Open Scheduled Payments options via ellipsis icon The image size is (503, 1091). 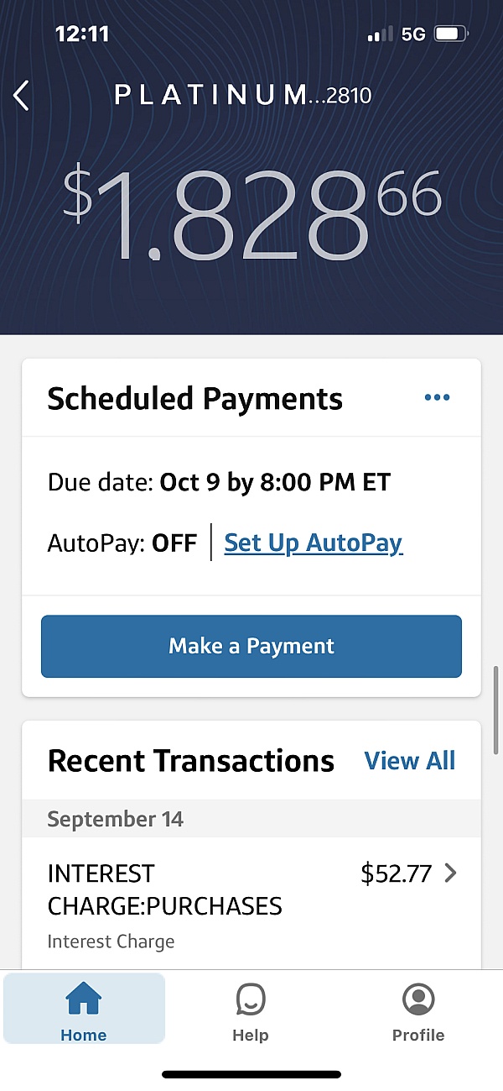pos(437,396)
